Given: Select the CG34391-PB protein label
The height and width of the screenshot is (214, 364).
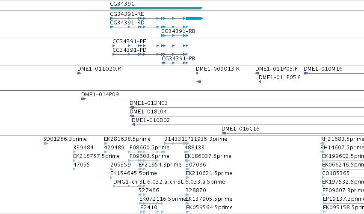Looking at the screenshot, I should [x=178, y=59].
